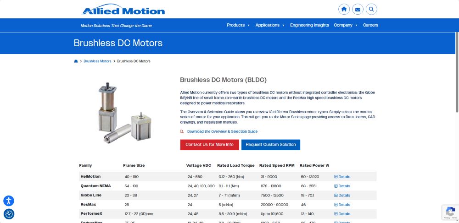The width and height of the screenshot is (459, 223).
Task: Click the 878 - 13800 speed cell
Action: click(271, 186)
